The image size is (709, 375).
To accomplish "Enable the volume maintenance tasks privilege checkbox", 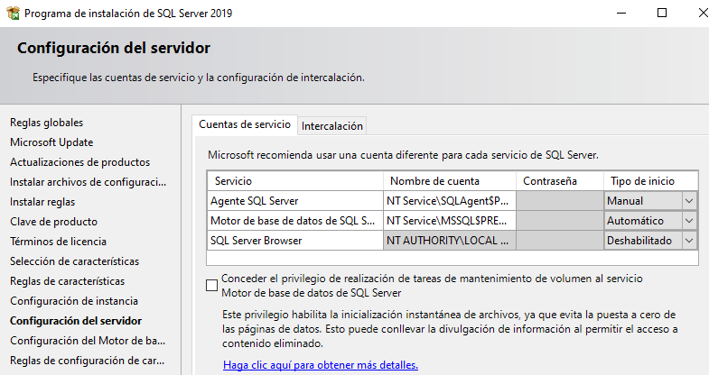I will pyautogui.click(x=212, y=286).
